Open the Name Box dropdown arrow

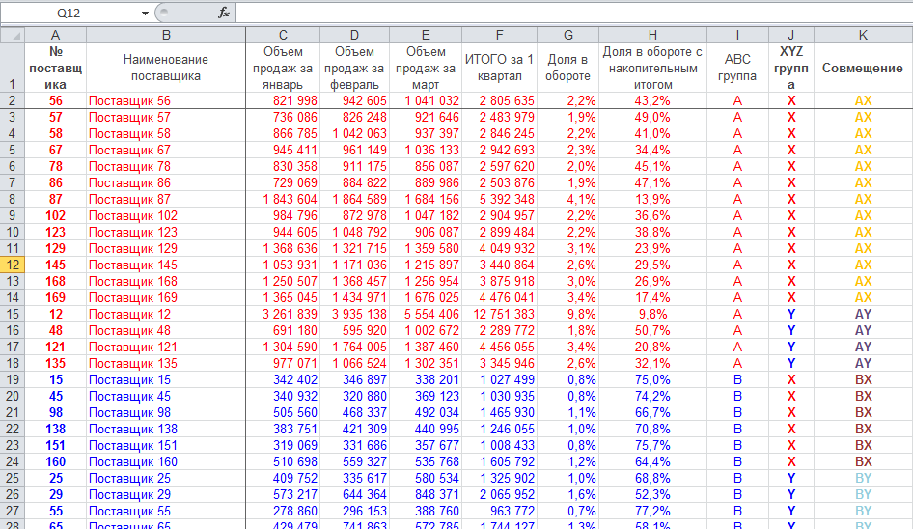click(145, 13)
